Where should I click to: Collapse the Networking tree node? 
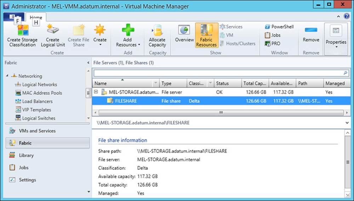(7, 76)
